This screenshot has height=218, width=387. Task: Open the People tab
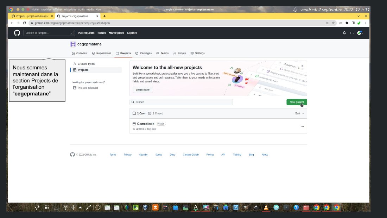click(x=179, y=53)
